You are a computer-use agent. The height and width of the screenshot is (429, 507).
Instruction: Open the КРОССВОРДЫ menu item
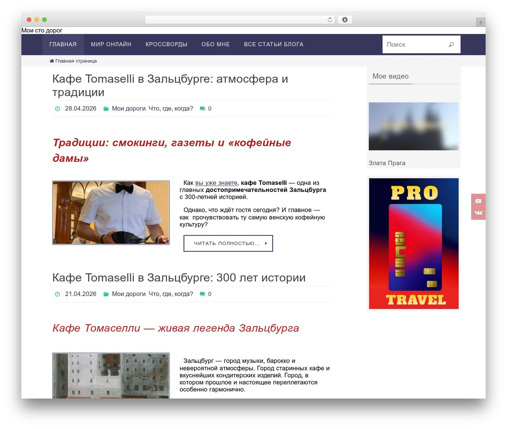[166, 44]
